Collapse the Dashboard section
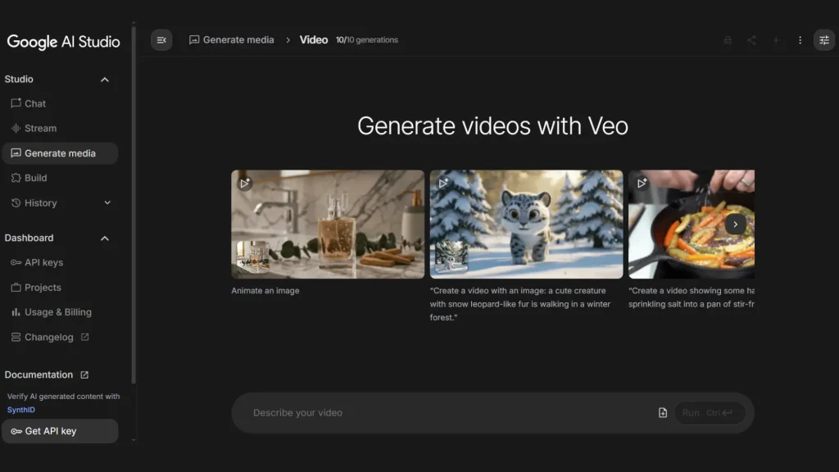 (x=104, y=238)
